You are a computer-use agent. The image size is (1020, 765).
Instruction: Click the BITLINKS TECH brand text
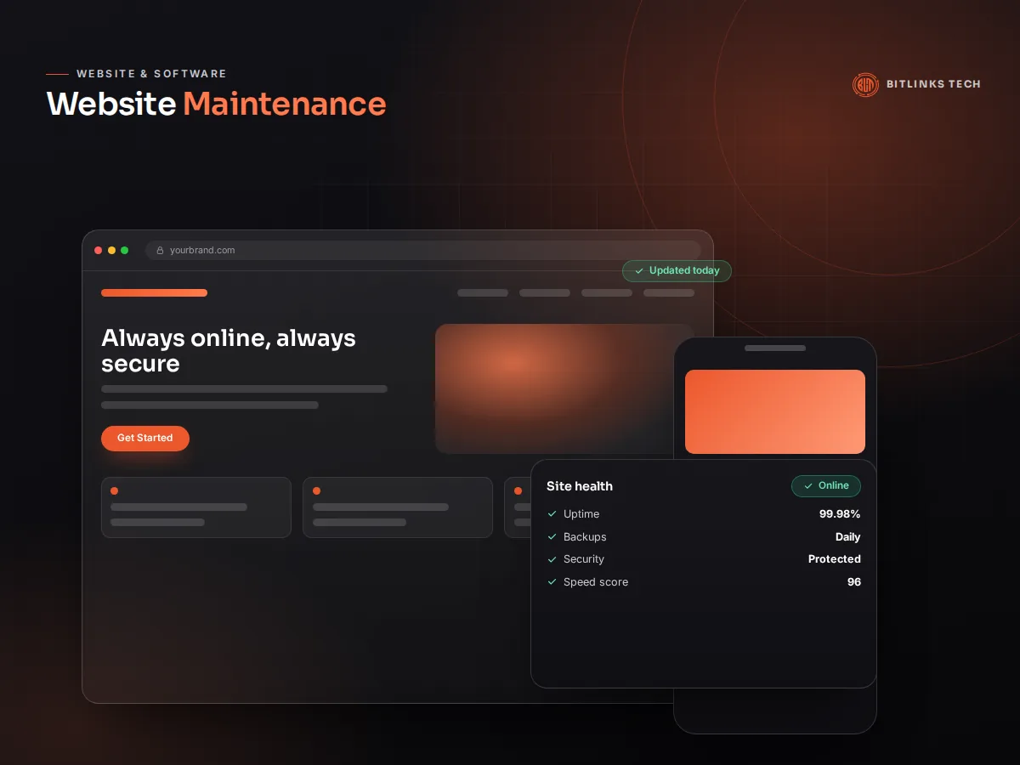tap(933, 84)
